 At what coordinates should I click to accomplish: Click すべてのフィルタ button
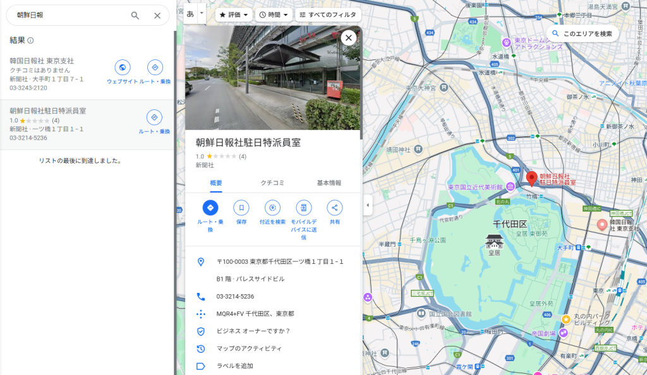pos(327,15)
